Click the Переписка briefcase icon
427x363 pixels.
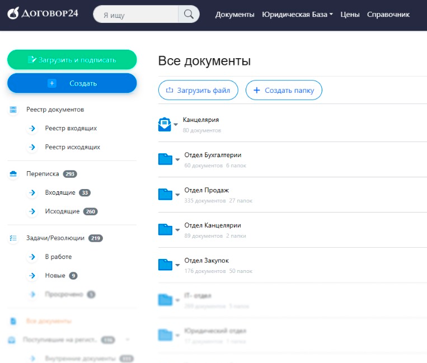pos(13,174)
